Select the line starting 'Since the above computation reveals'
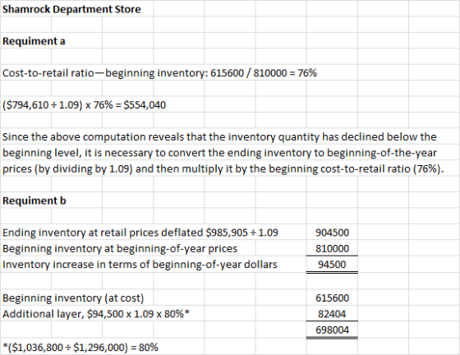460x355 pixels. pos(219,137)
